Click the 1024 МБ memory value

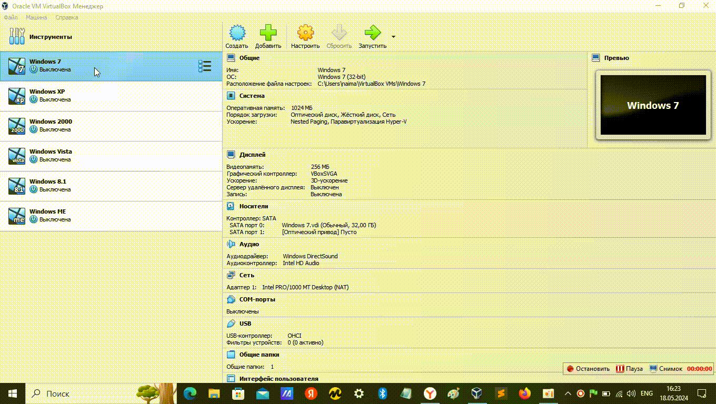coord(302,108)
